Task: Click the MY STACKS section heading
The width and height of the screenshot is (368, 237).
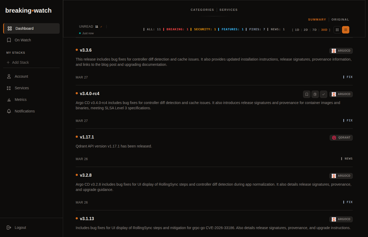Action: tap(16, 53)
